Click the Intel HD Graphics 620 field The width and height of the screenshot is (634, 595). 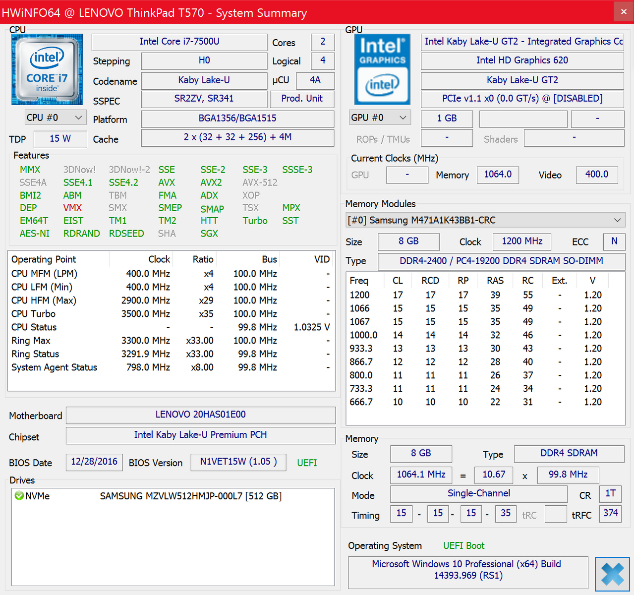522,60
